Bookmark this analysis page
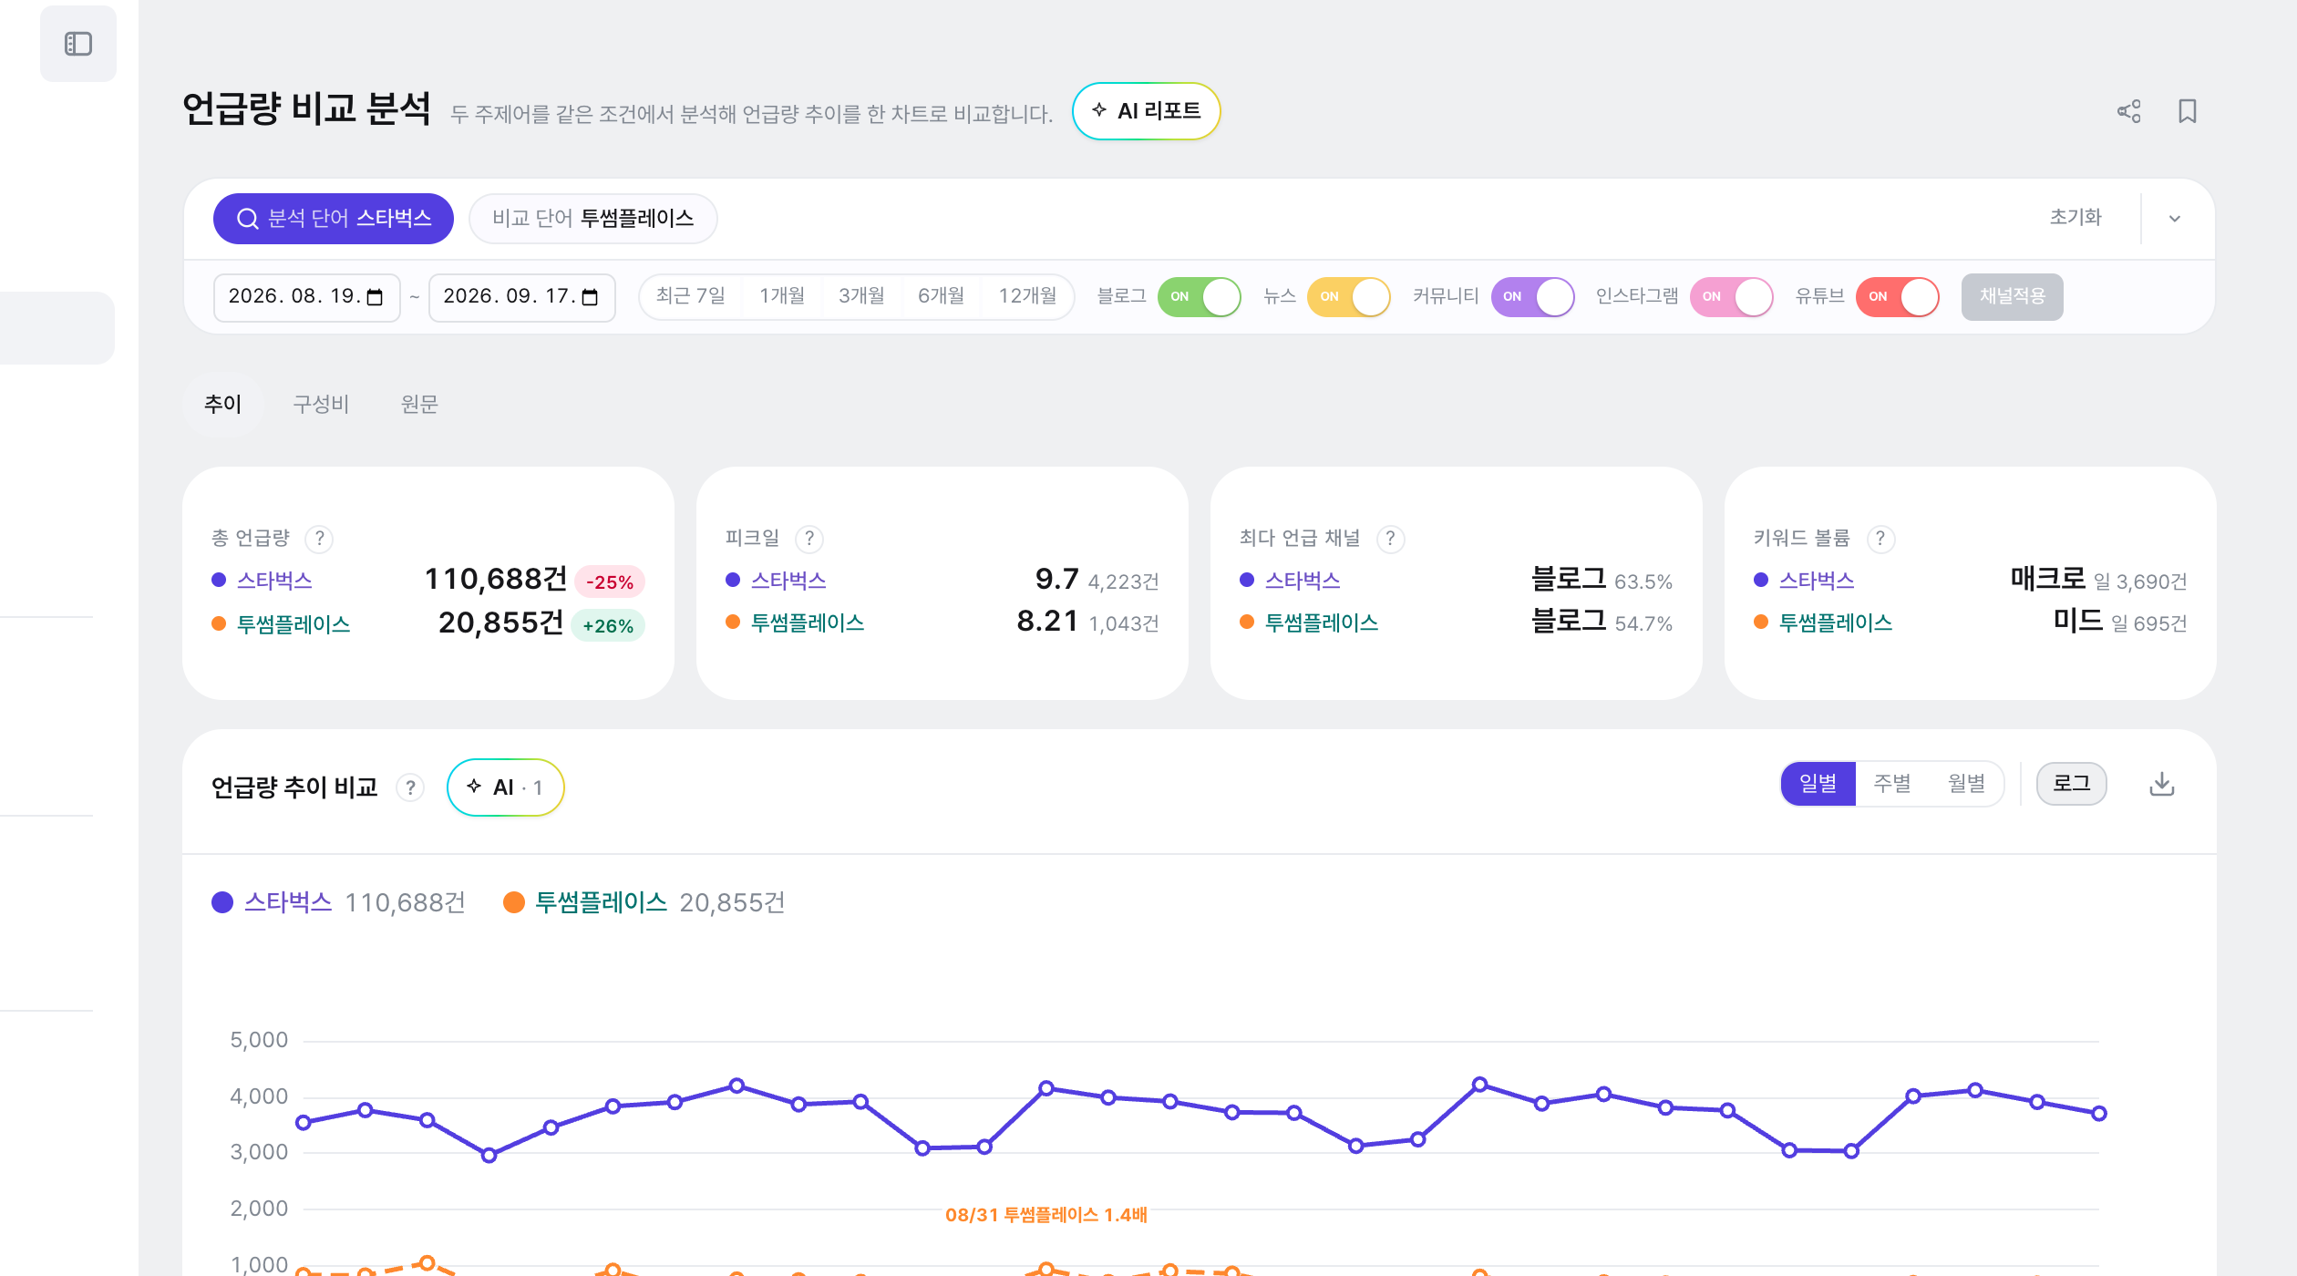 pos(2188,111)
